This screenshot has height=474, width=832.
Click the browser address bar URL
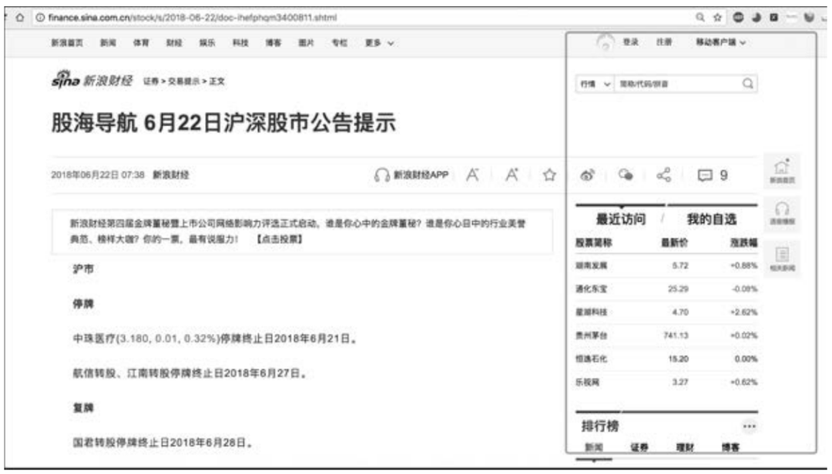193,18
